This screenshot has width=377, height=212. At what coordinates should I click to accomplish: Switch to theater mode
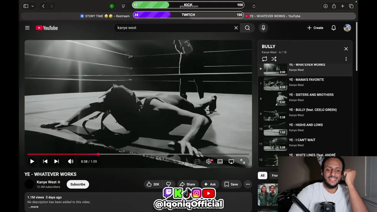[x=220, y=161]
